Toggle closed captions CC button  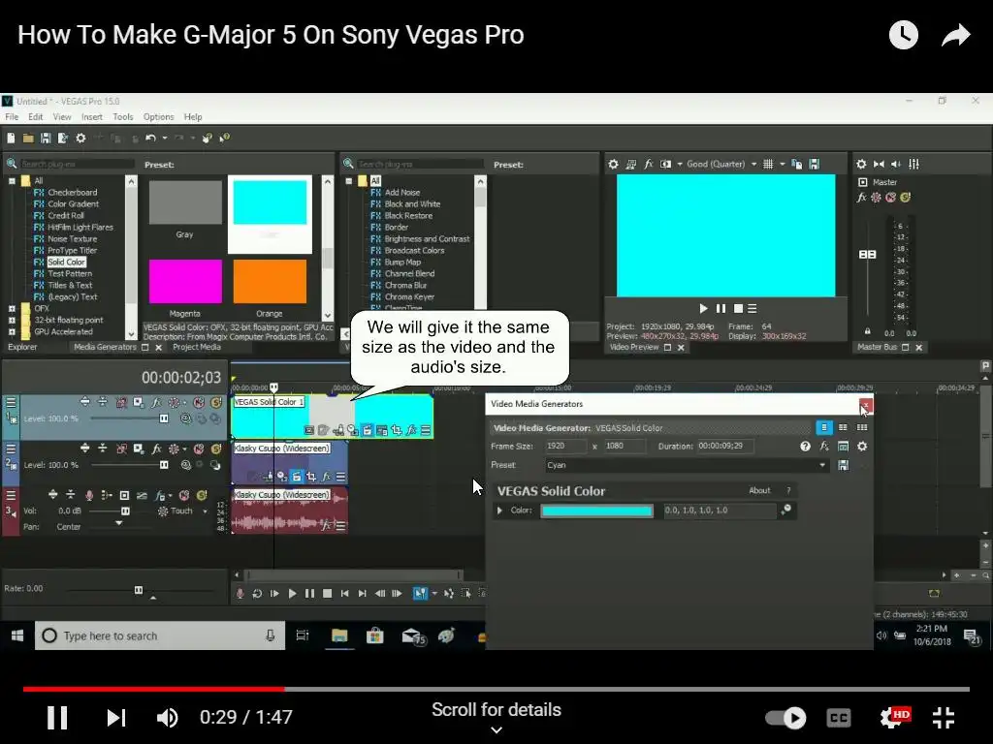coord(839,718)
